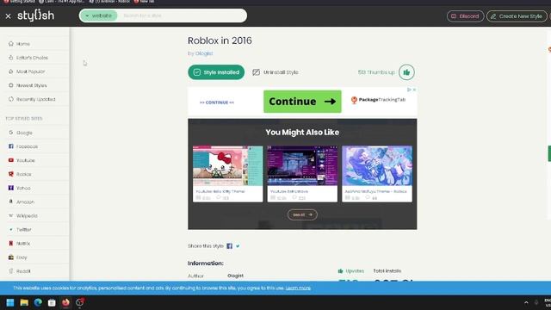Click Uninstall Style
The height and width of the screenshot is (310, 551).
click(x=275, y=72)
